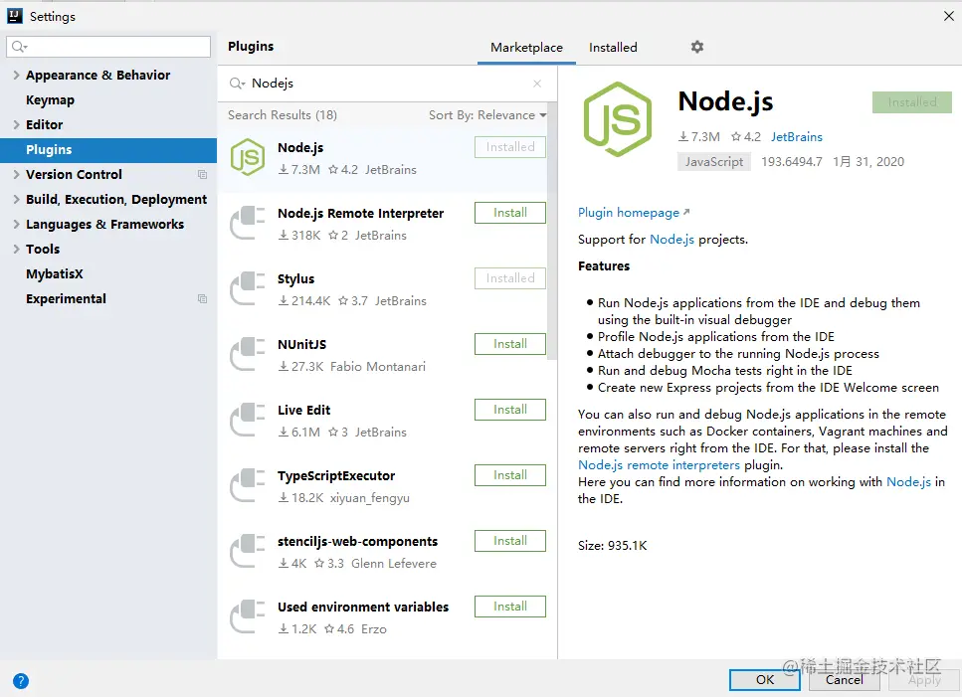
Task: Click the project-level icon beside Experimental
Action: [x=202, y=299]
